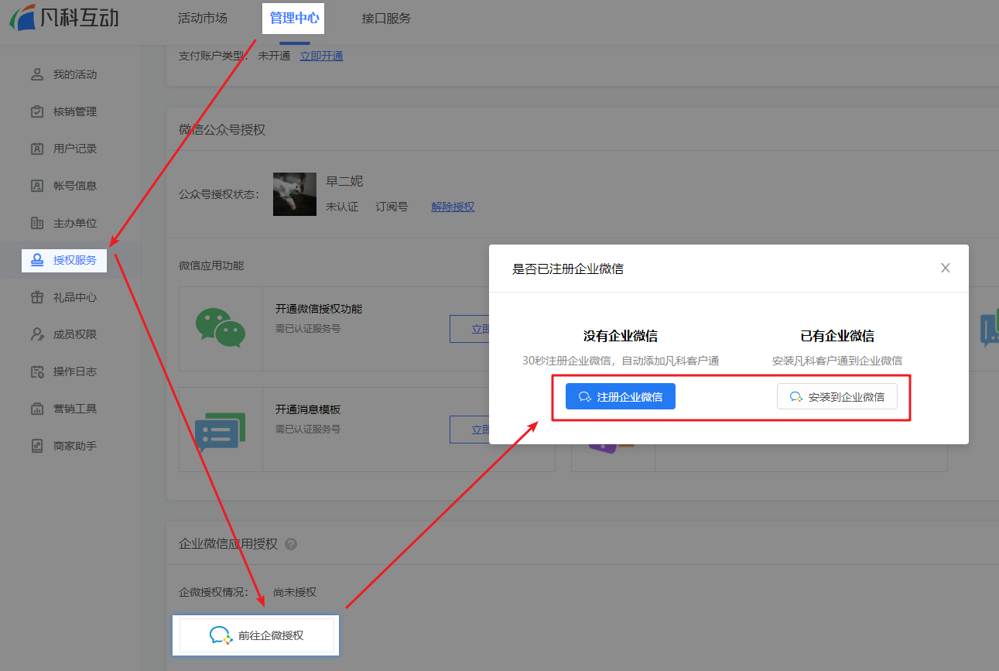This screenshot has height=671, width=999.
Task: Click the 没有企业微信 heading
Action: (621, 336)
